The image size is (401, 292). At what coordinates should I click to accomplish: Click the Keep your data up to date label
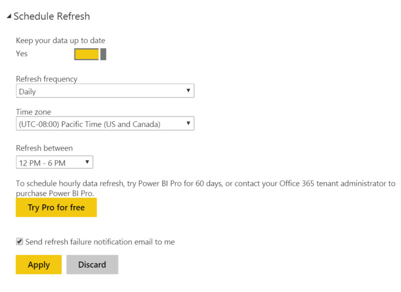pyautogui.click(x=60, y=41)
